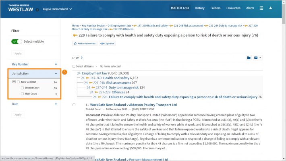This screenshot has width=286, height=161.
Task: Click the Westlaw logo dropdown arrow
Action: pyautogui.click(x=37, y=10)
